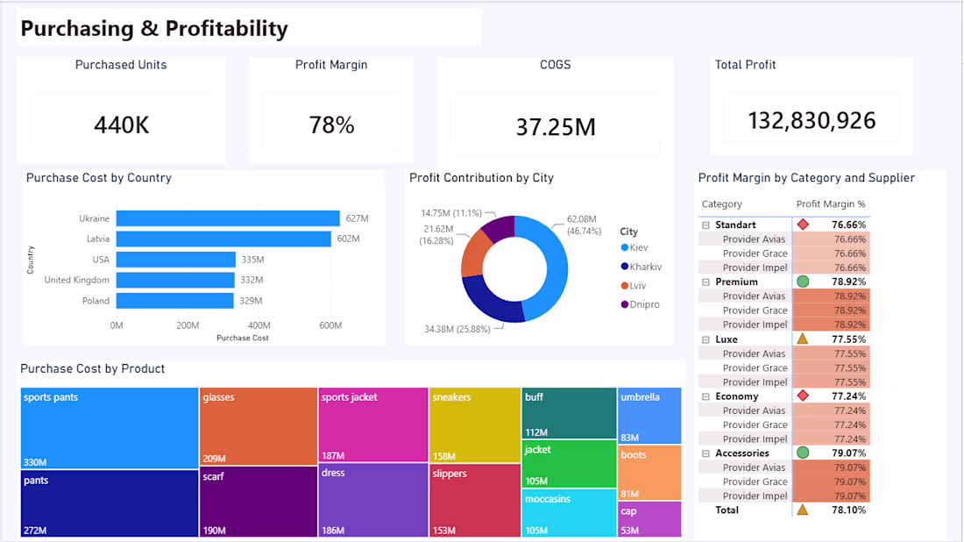This screenshot has width=964, height=542.
Task: Click Provider Avias under Luxe
Action: pyautogui.click(x=754, y=353)
